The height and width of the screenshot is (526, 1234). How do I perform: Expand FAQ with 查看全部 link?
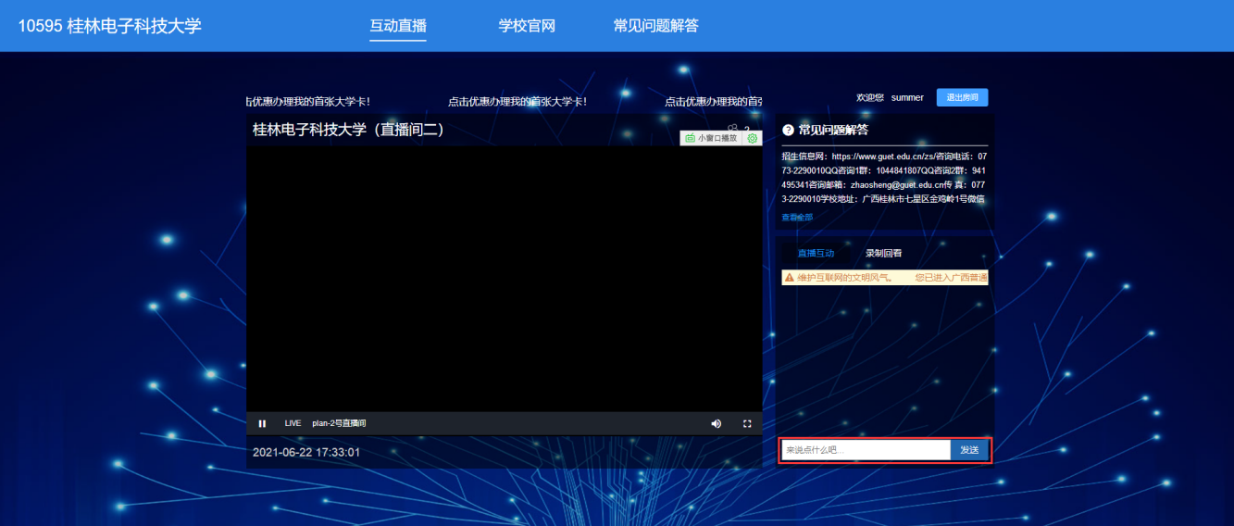[x=797, y=218]
